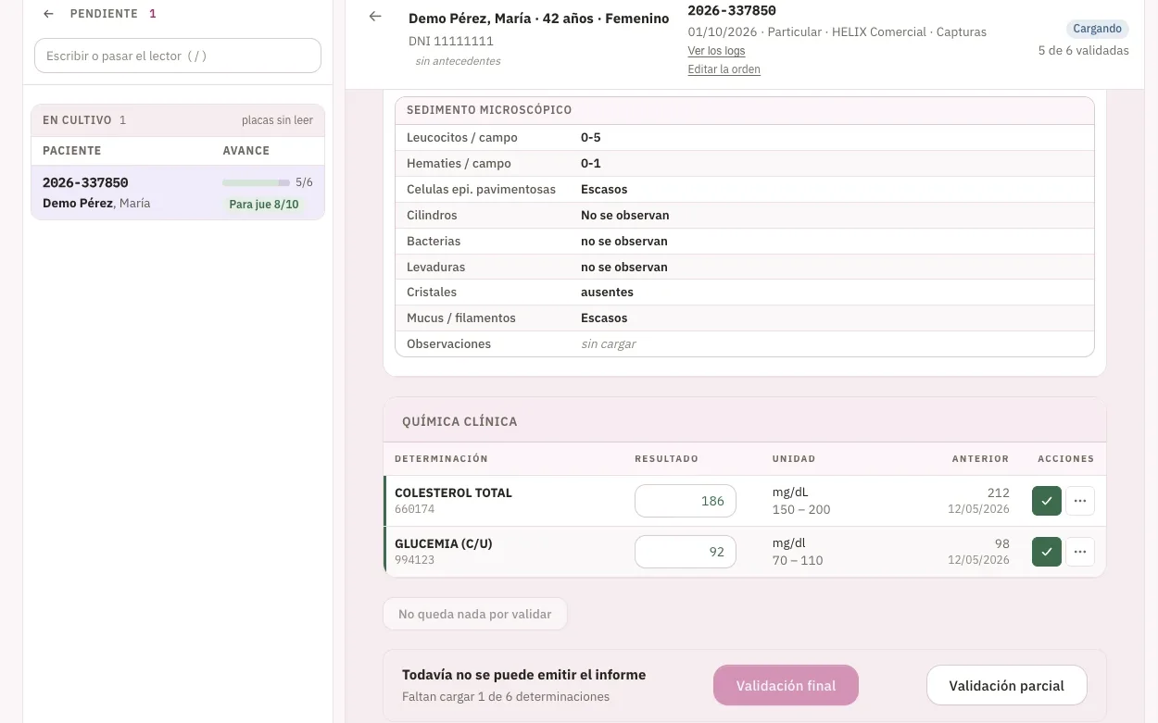The width and height of the screenshot is (1158, 723).
Task: Click Faltan cargar 1 de 6 determinaciones
Action: coord(506,696)
